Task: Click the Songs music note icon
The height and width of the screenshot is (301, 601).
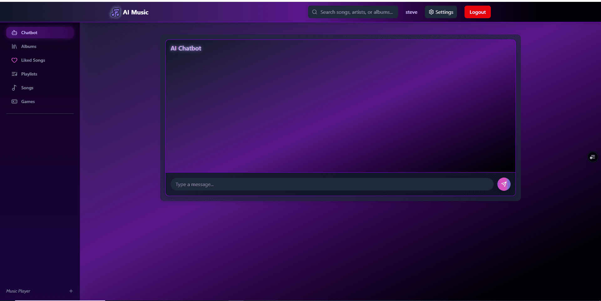Action: click(14, 88)
